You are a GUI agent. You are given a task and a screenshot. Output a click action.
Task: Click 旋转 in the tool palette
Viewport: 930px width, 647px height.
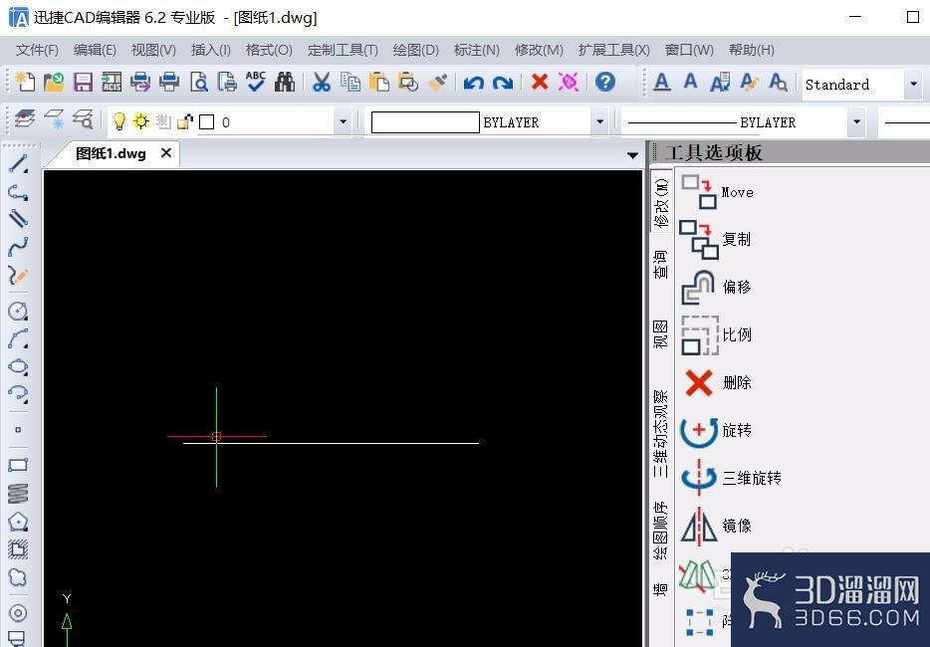point(715,430)
